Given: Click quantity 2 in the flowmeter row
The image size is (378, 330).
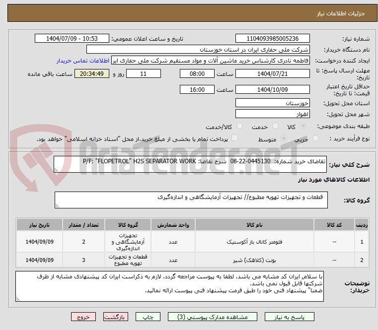Looking at the screenshot, I should pyautogui.click(x=83, y=242).
